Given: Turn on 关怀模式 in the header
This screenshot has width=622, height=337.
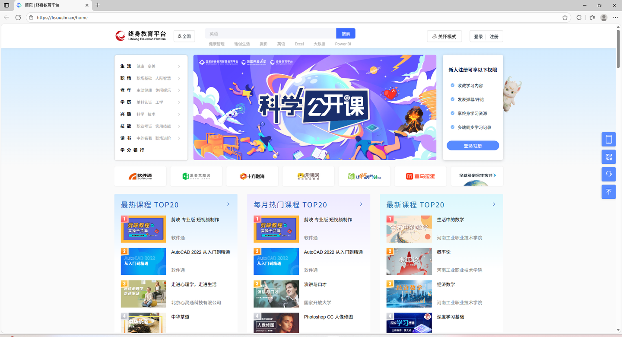Looking at the screenshot, I should coord(444,36).
